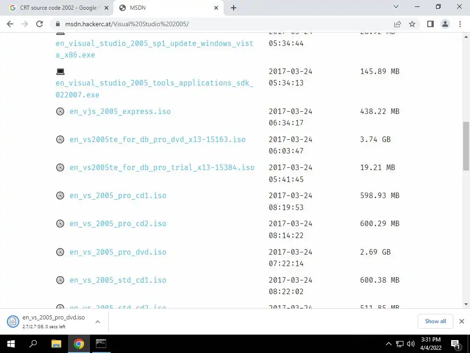Screen dimensions: 470x353
Task: Open en_vs2005te_for_db_pro_trial_x13-15384.iso link
Action: 162,167
